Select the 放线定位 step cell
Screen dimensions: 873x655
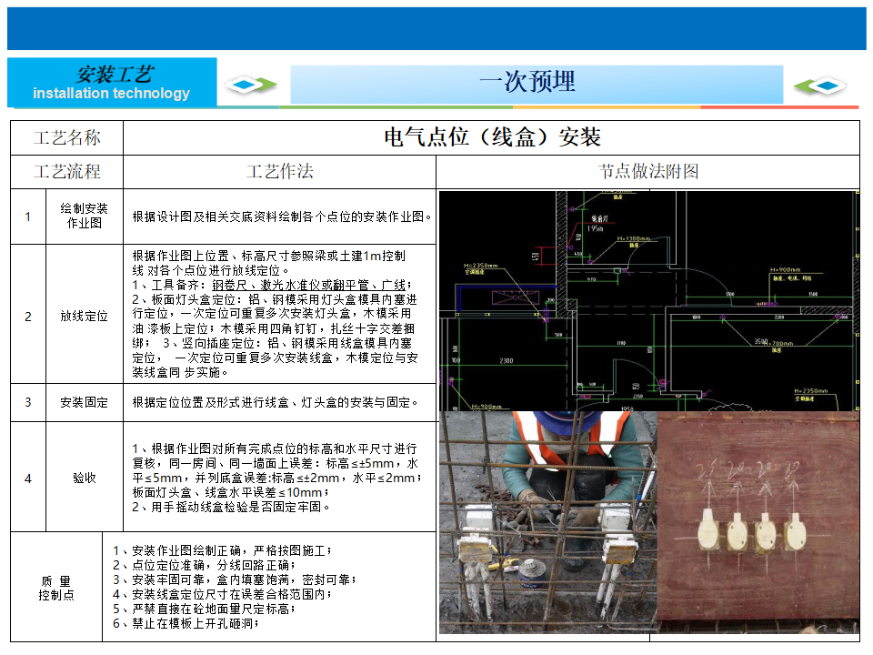(85, 316)
